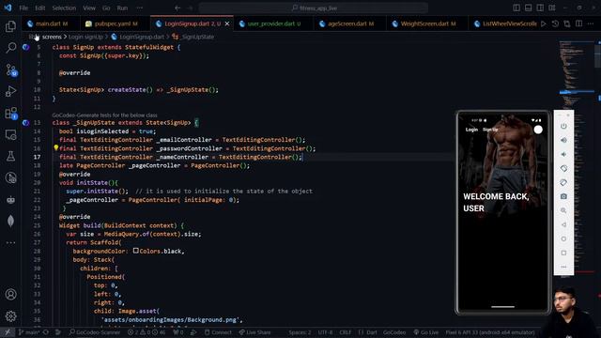Launch Go Live server
This screenshot has height=338, width=601.
pos(425,332)
